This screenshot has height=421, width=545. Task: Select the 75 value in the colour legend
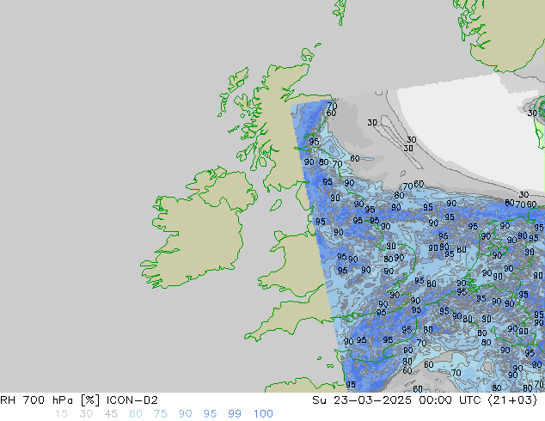(160, 414)
